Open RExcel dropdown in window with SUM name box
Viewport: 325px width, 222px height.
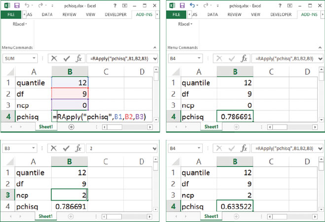point(19,24)
